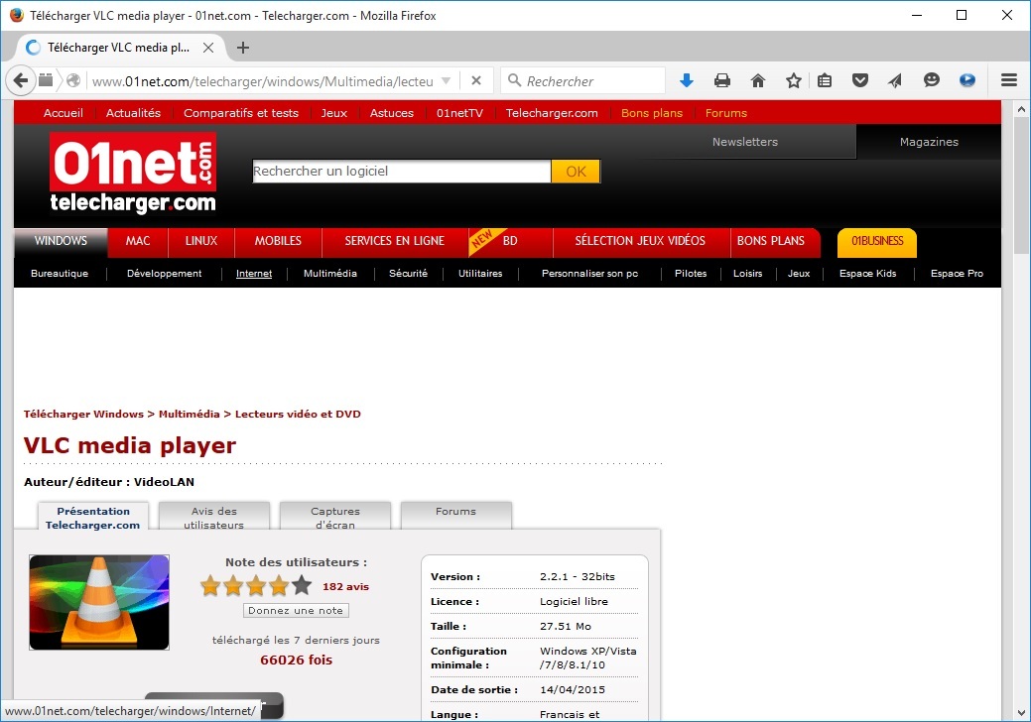Image resolution: width=1031 pixels, height=722 pixels.
Task: Click the fifth gray rating star
Action: point(301,585)
